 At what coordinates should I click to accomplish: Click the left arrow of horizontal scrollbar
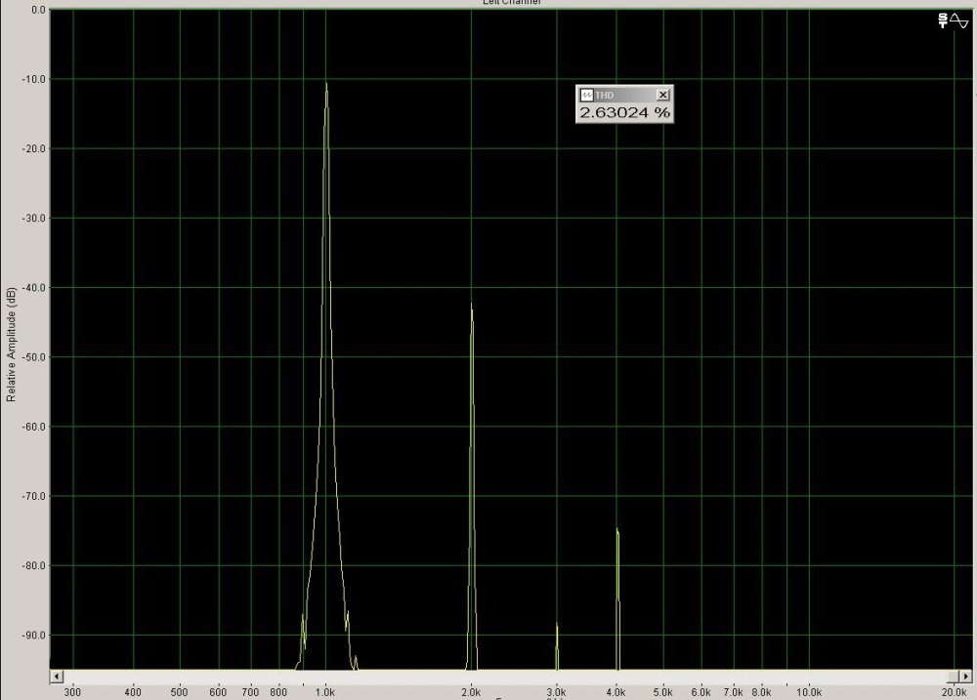57,676
